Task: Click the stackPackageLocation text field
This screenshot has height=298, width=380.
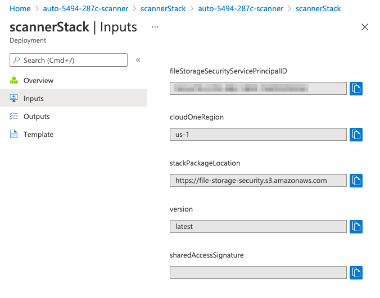Action: point(258,181)
